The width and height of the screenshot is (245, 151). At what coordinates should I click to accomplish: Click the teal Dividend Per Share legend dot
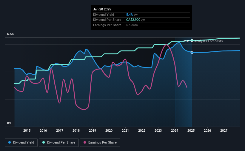coord(44,142)
